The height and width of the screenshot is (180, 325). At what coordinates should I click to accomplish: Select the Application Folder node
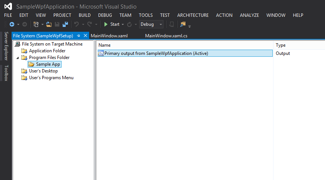click(x=47, y=51)
